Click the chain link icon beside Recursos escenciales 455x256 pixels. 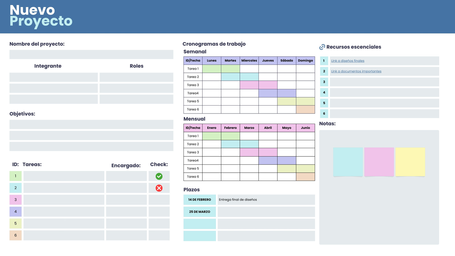click(322, 47)
